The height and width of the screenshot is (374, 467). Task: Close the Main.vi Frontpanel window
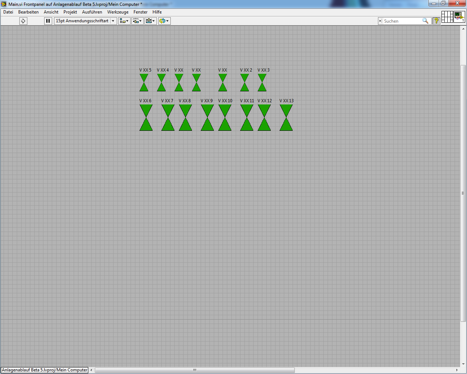pyautogui.click(x=457, y=3)
